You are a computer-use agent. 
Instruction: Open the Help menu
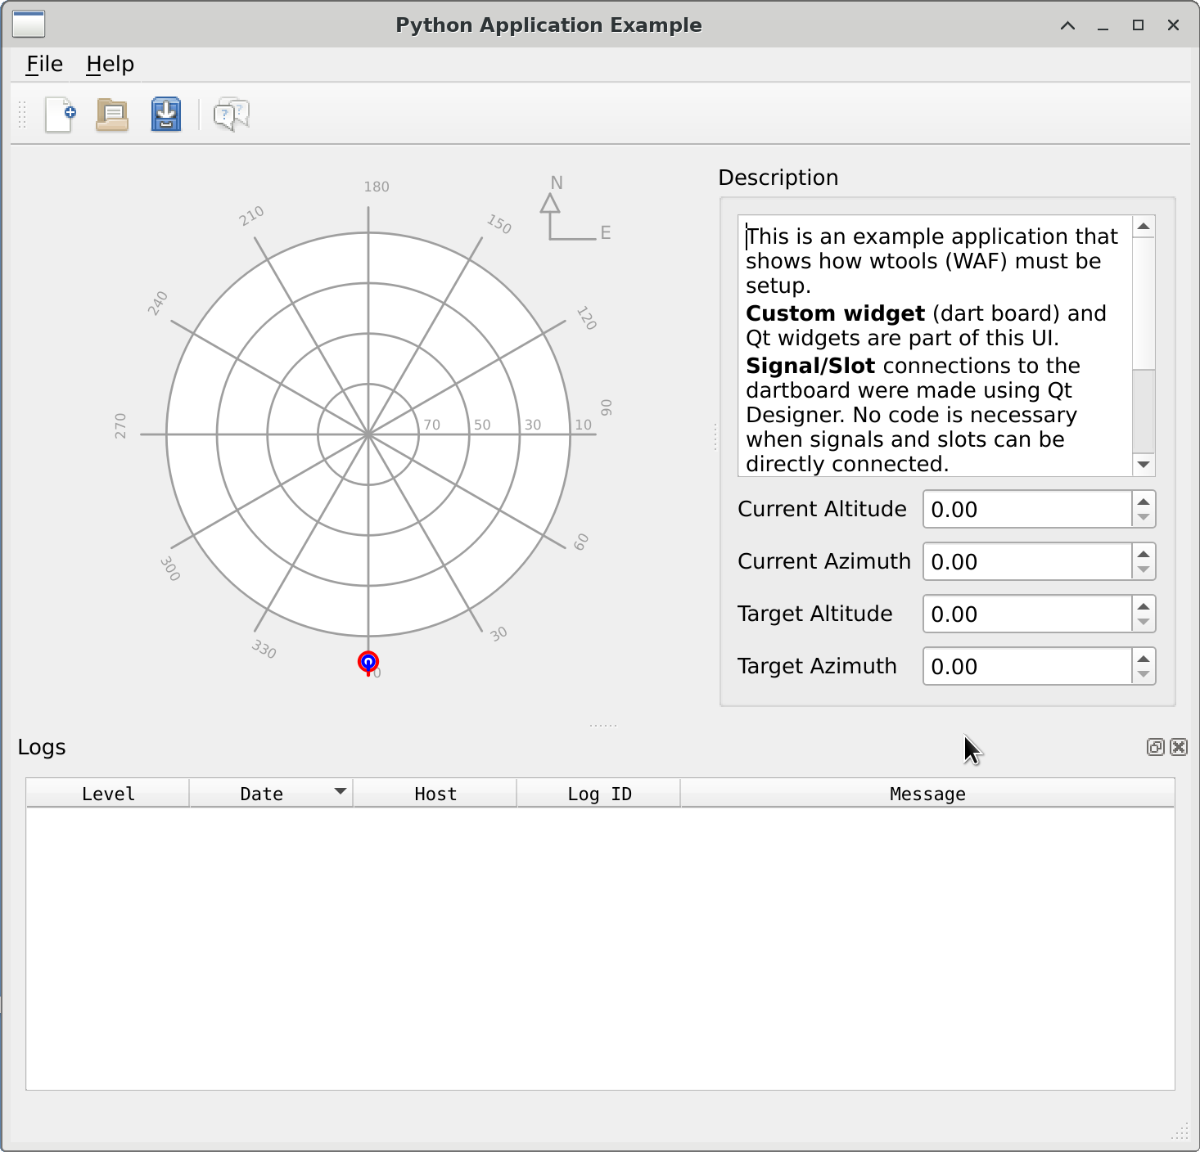tap(110, 64)
